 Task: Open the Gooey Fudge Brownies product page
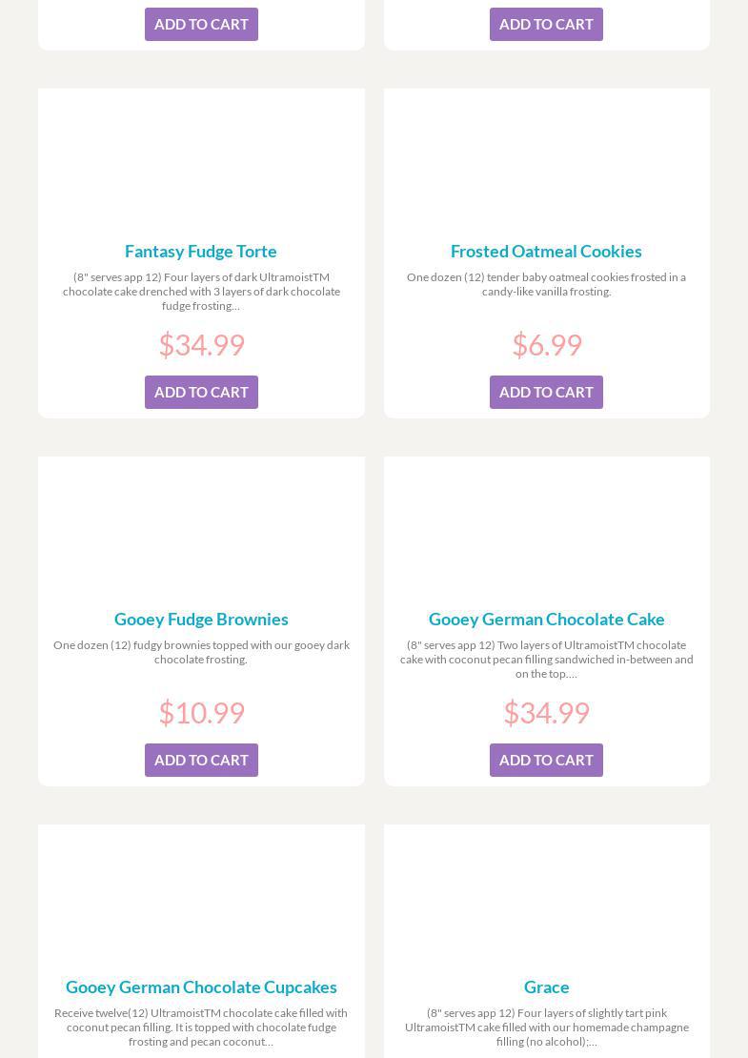201,619
